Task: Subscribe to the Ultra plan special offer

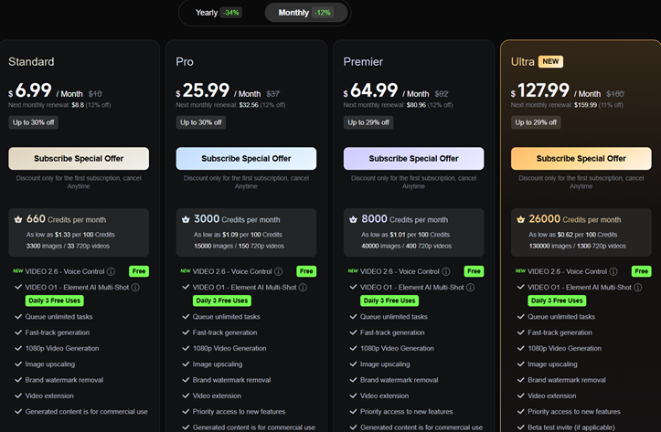Action: tap(581, 158)
